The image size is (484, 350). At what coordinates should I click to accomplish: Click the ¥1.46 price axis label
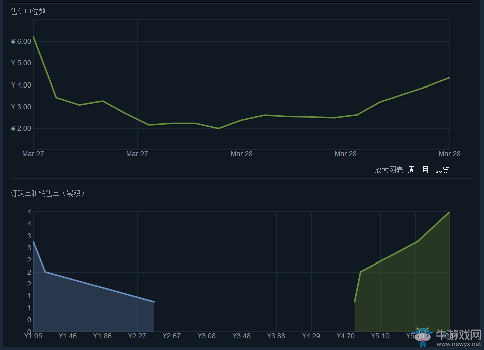(67, 336)
